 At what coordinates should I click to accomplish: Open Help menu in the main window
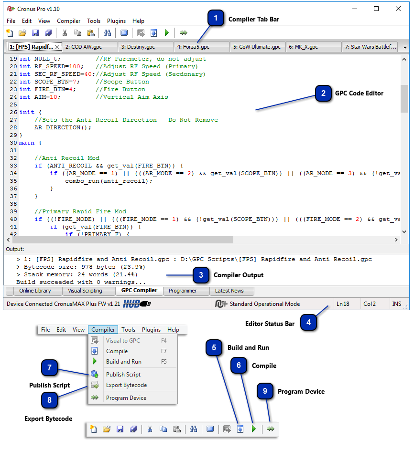[x=138, y=21]
